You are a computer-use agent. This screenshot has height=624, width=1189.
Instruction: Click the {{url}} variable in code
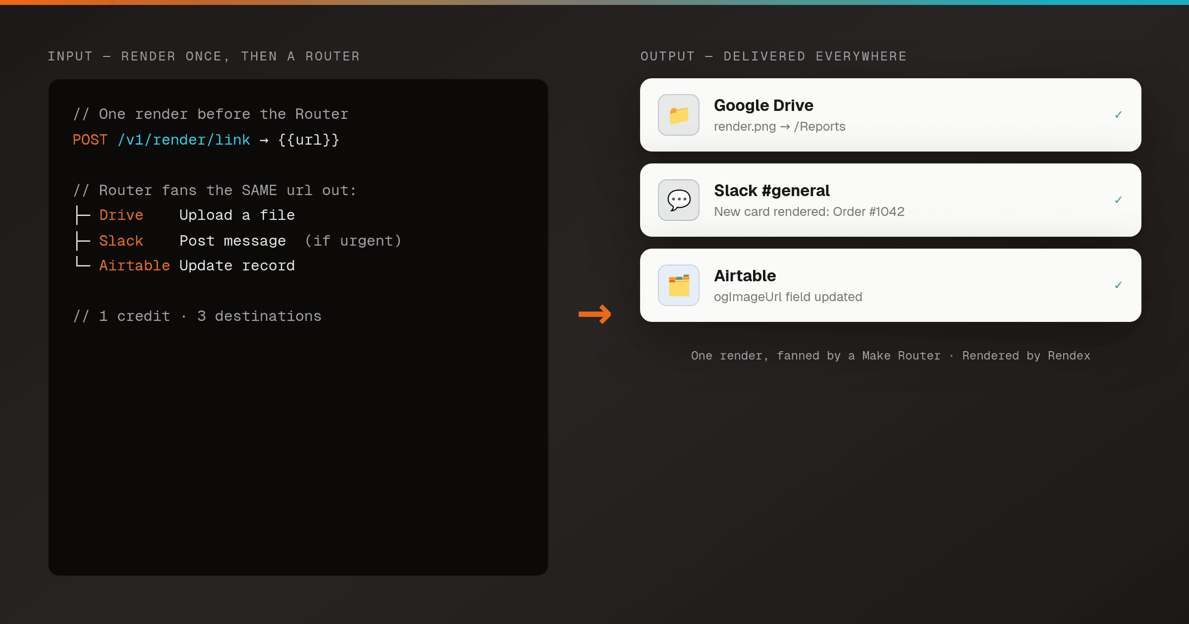(x=309, y=140)
